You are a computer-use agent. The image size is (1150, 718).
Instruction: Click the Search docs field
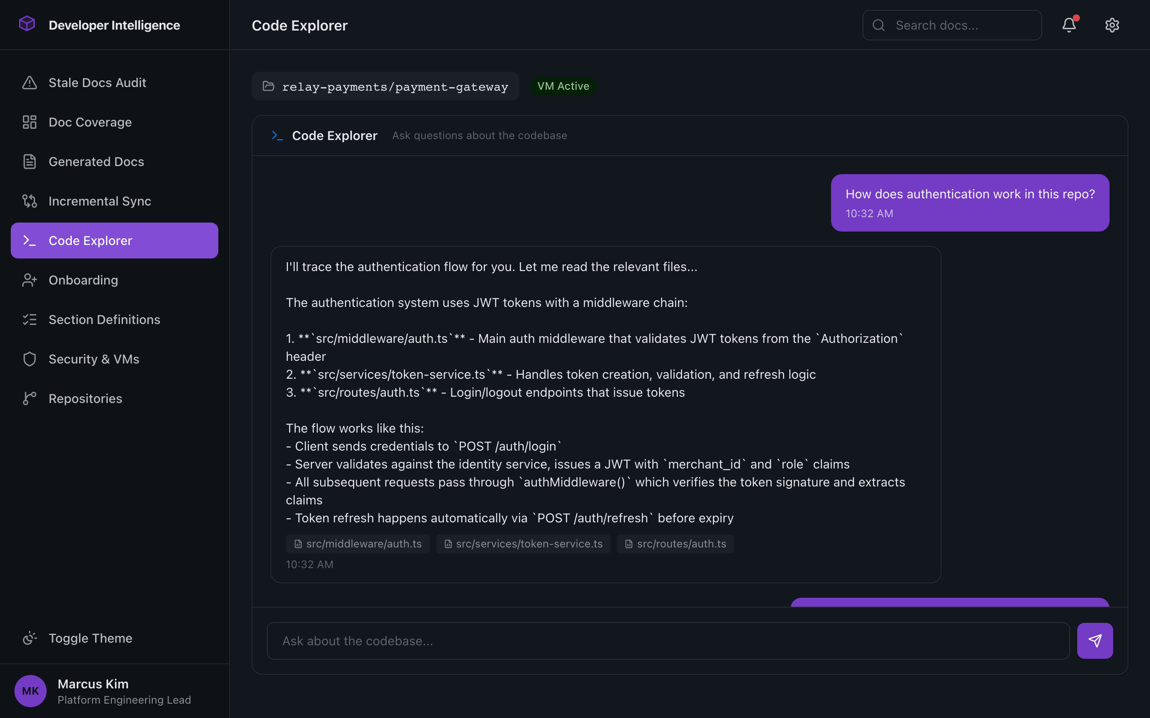coord(951,25)
